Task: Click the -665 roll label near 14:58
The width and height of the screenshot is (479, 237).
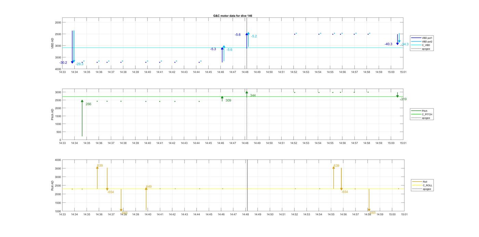Action: tap(372, 213)
